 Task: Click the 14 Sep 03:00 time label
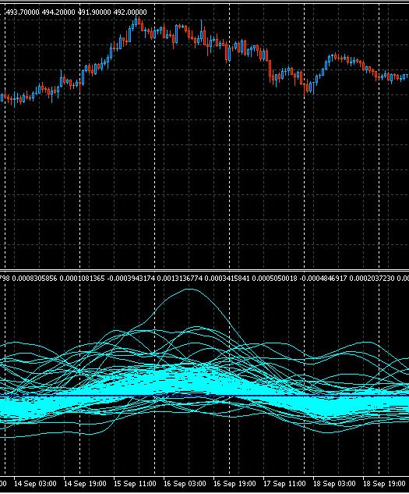tap(35, 484)
